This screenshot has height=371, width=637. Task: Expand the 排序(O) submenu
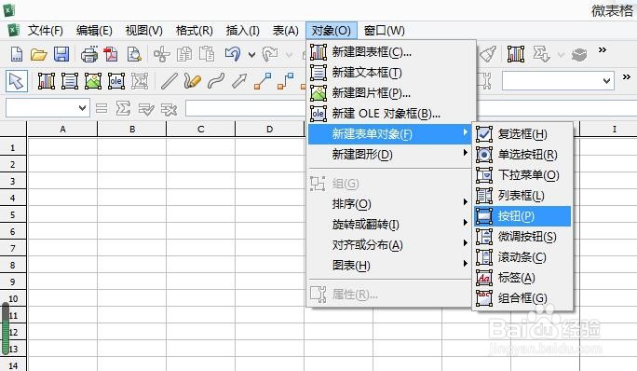[389, 204]
